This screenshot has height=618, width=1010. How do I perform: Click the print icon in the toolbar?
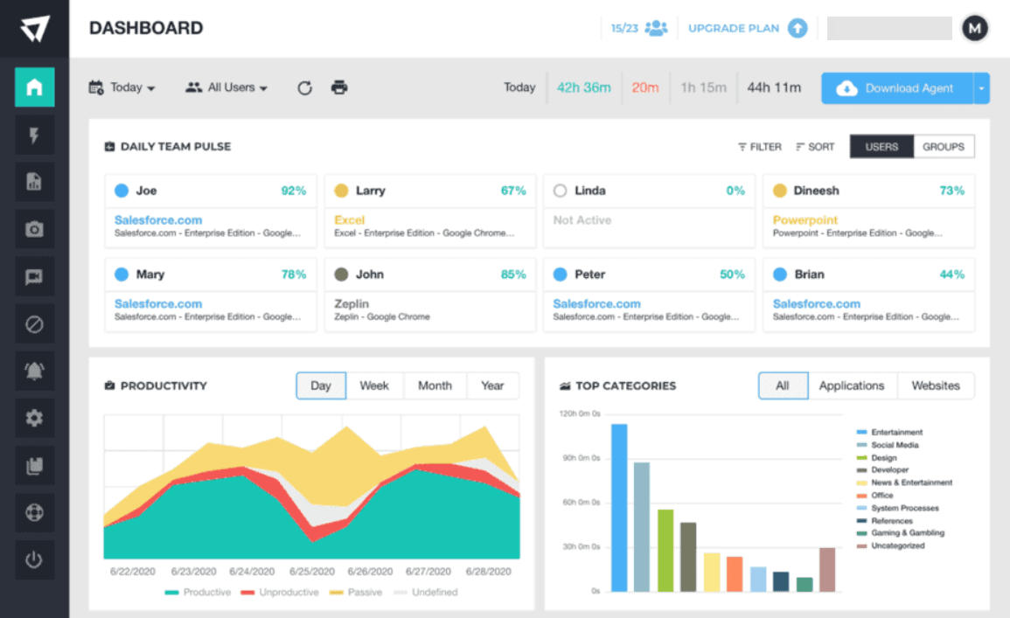click(338, 87)
